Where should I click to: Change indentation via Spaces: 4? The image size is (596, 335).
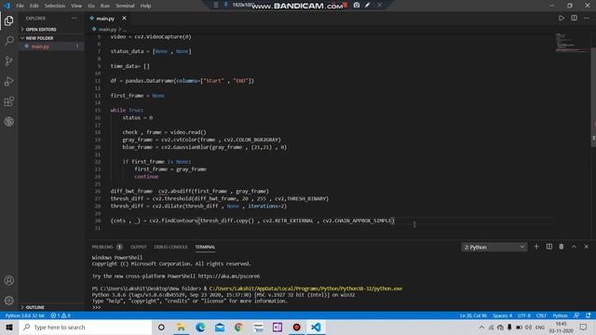pos(502,315)
